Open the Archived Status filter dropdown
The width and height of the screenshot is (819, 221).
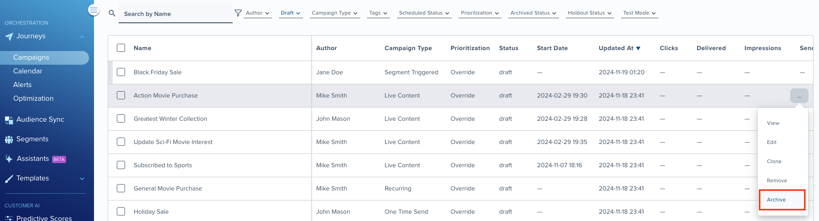click(534, 13)
